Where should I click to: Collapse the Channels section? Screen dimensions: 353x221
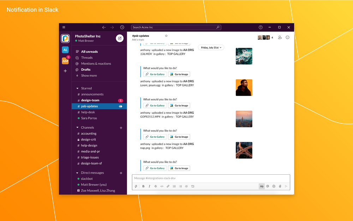[77, 128]
